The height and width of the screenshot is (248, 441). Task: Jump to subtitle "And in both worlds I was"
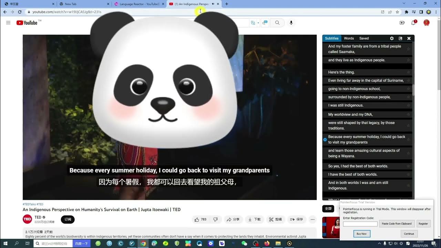pyautogui.click(x=358, y=185)
